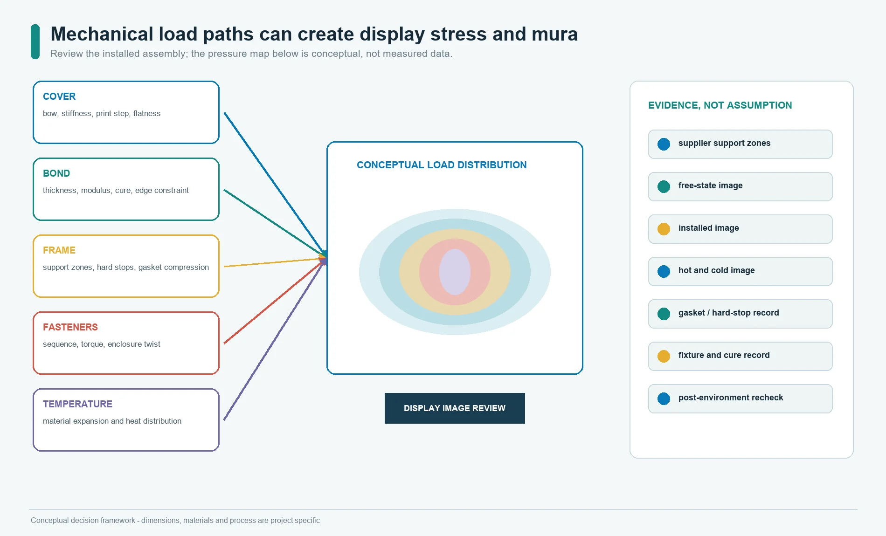
Task: Click 'bow, stiffness, print step, flatness' text
Action: click(102, 113)
